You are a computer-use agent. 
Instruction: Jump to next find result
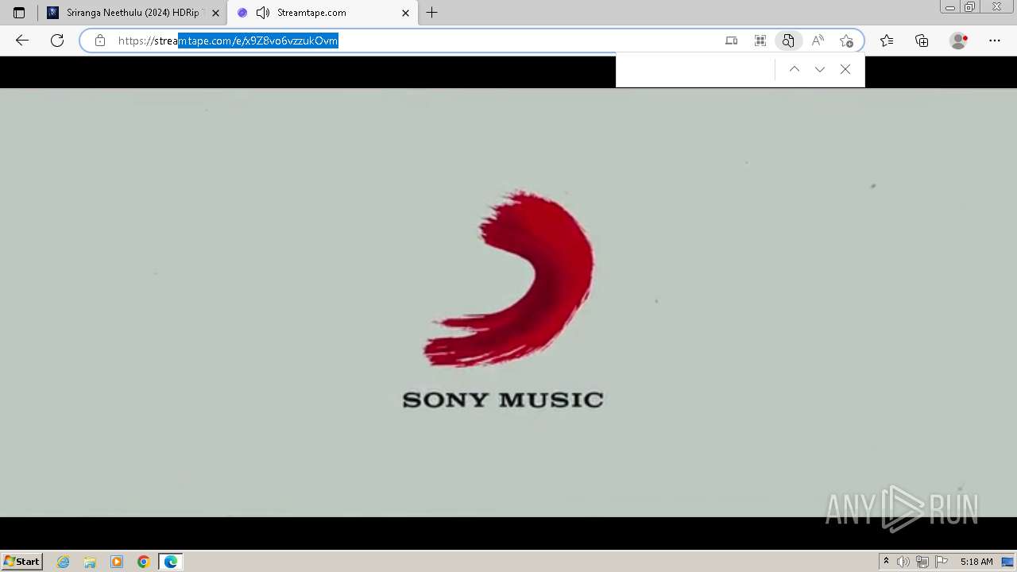click(820, 70)
